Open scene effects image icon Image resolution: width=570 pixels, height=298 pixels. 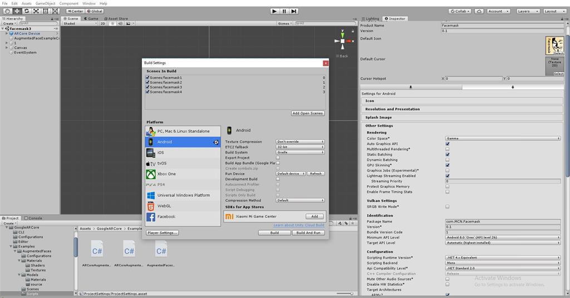[129, 23]
